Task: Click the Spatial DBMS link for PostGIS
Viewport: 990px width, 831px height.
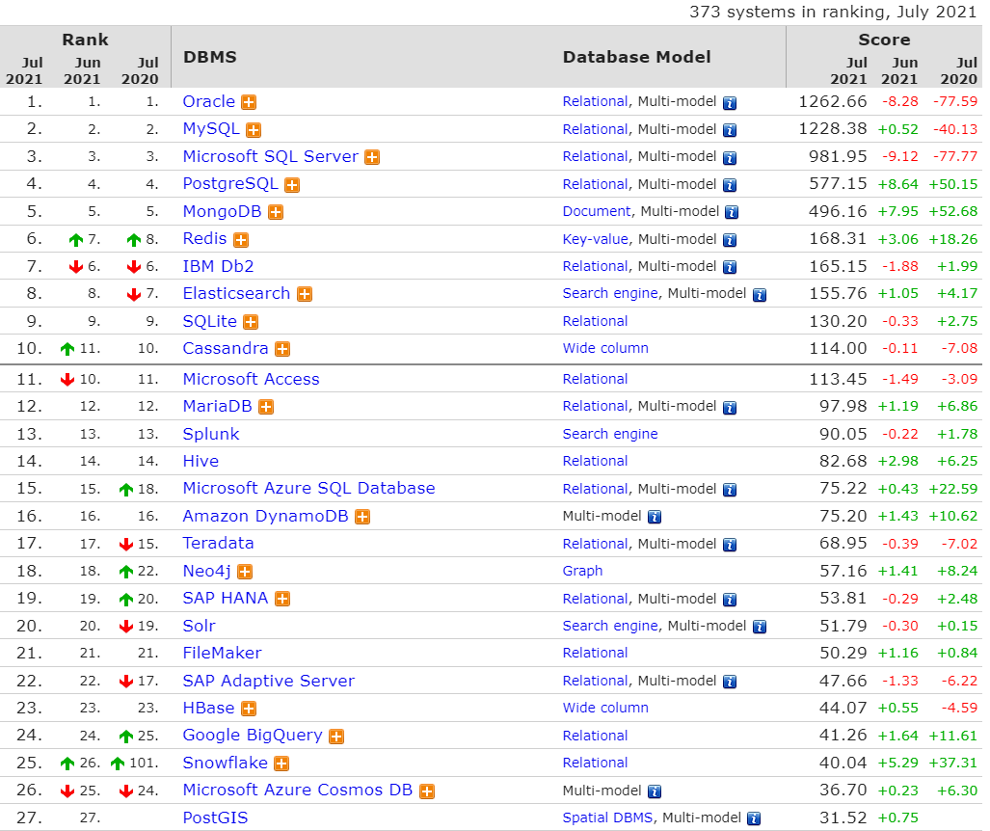Action: pyautogui.click(x=607, y=818)
